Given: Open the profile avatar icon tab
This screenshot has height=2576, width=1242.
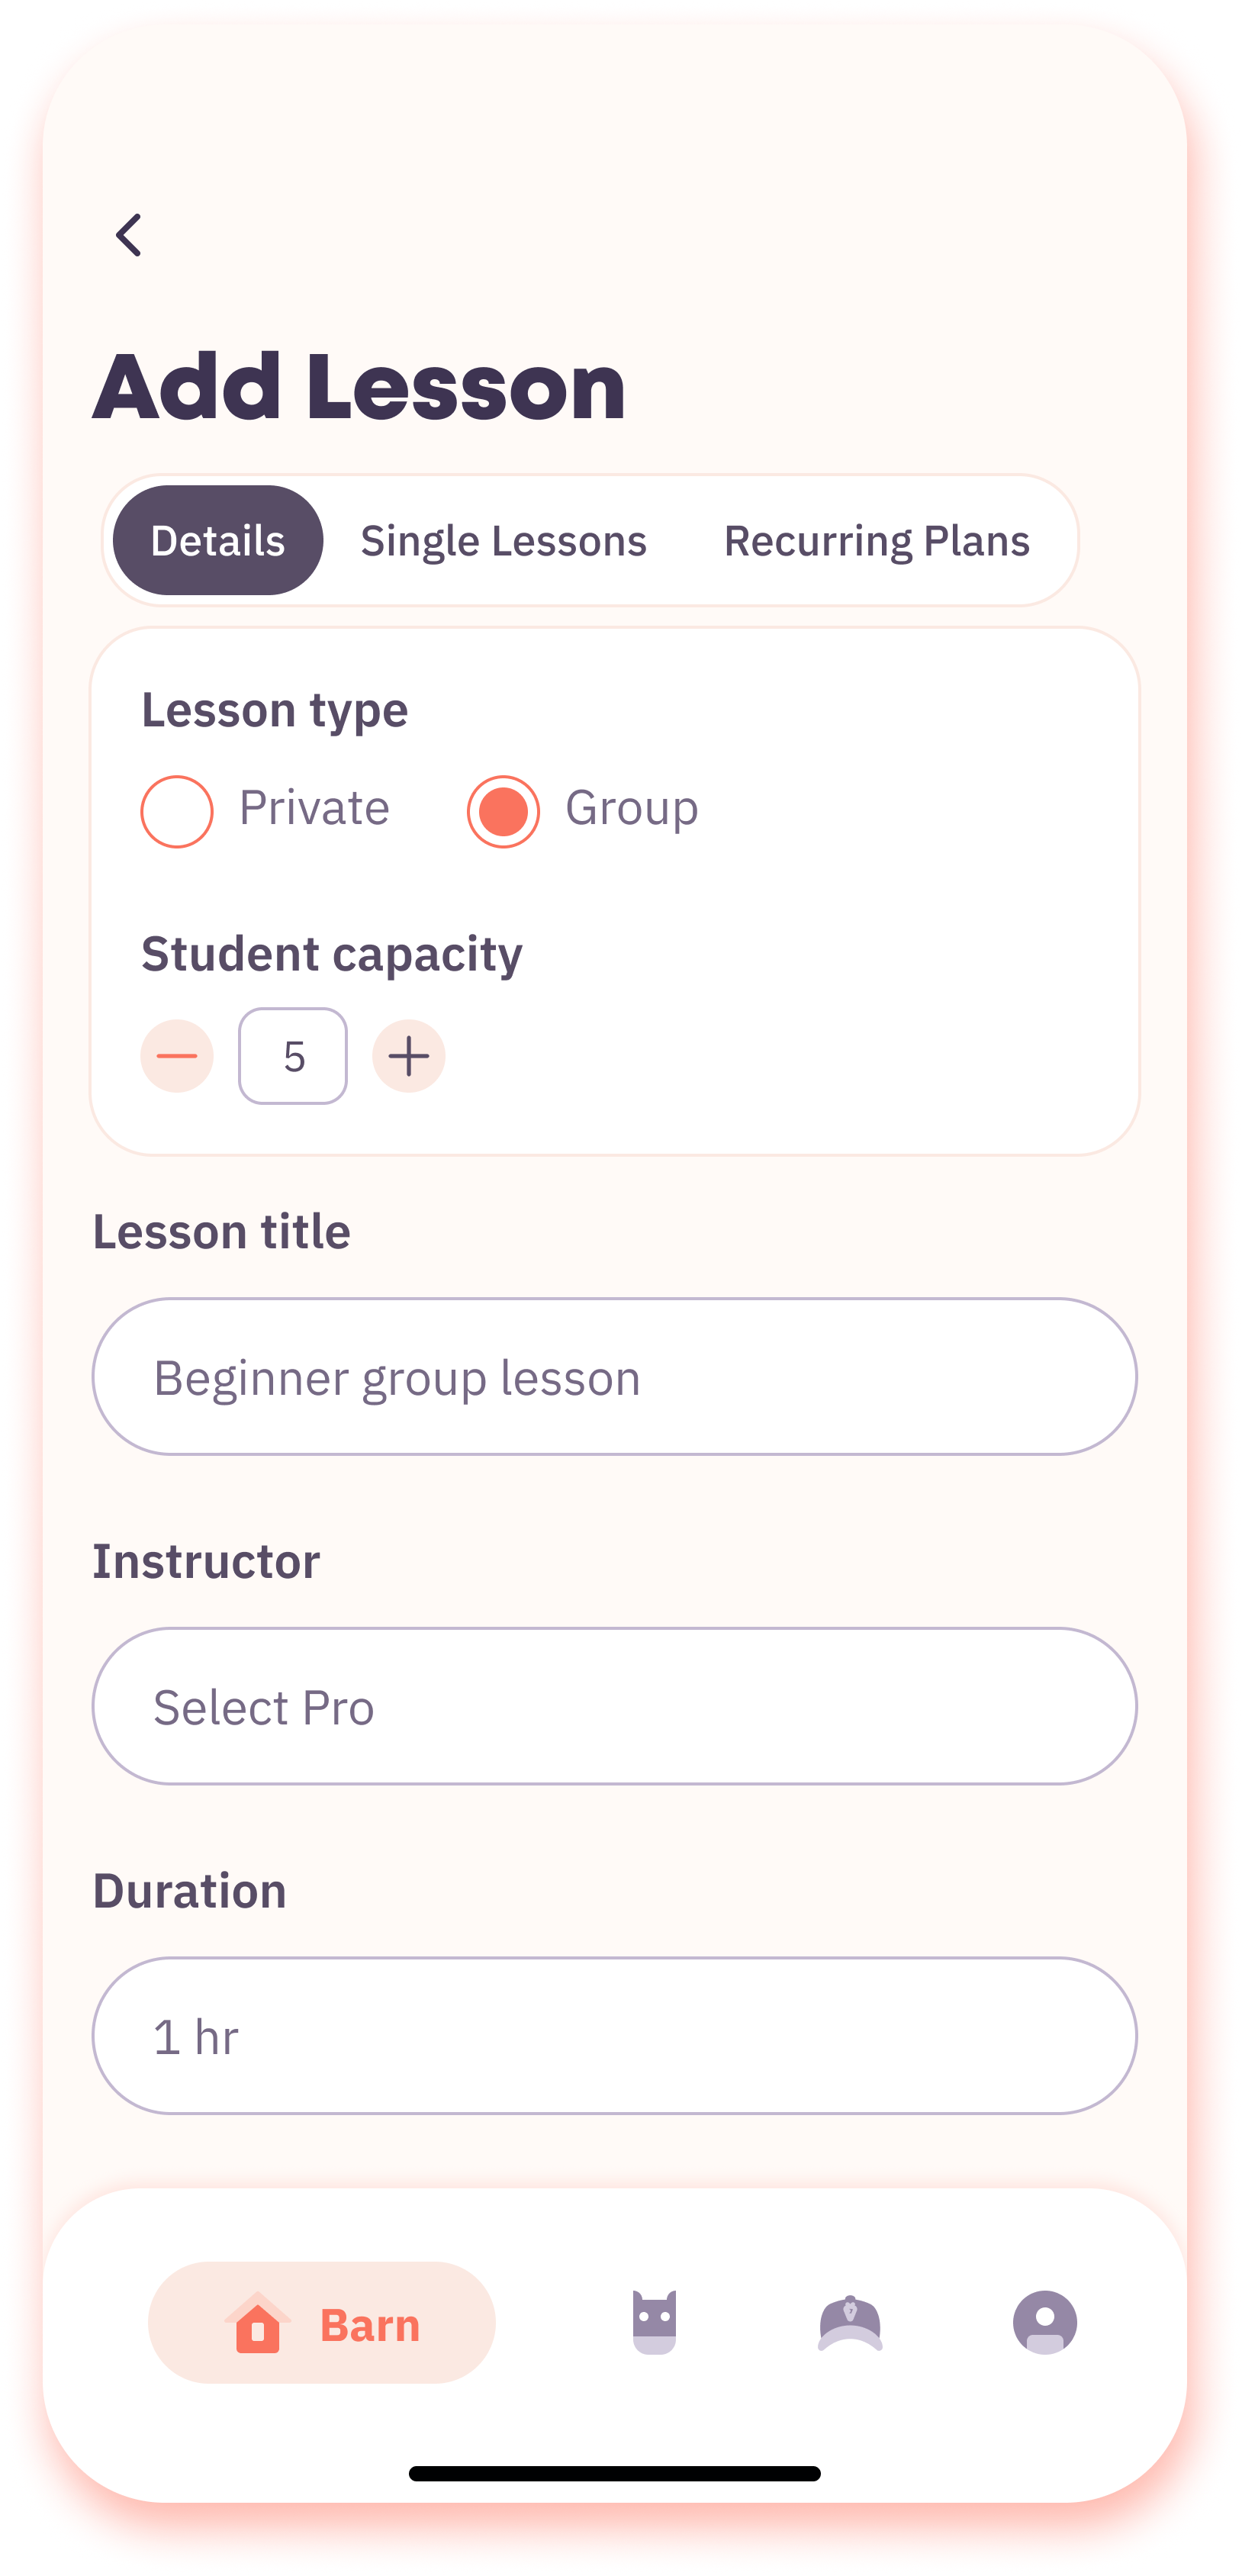Looking at the screenshot, I should 1045,2322.
